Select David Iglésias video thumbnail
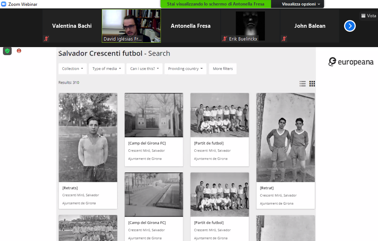378x241 pixels. 131,26
